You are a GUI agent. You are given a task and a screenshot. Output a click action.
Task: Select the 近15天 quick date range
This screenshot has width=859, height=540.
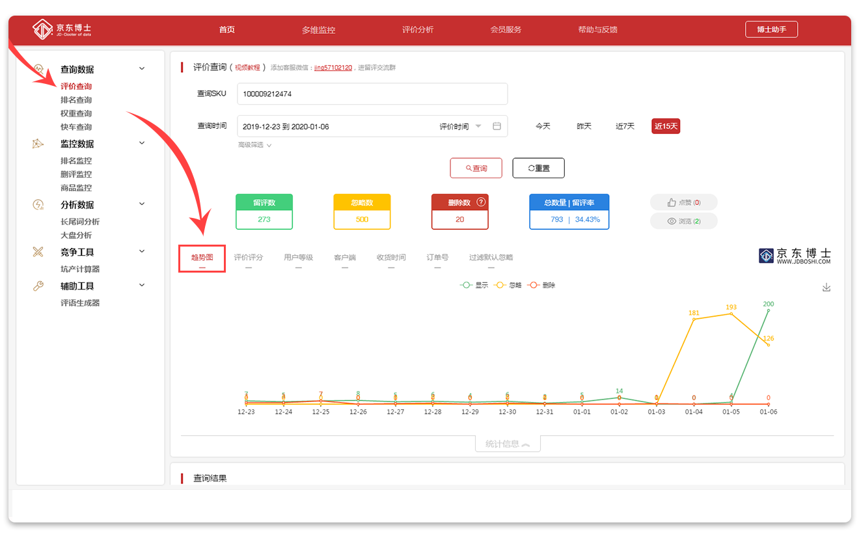666,126
